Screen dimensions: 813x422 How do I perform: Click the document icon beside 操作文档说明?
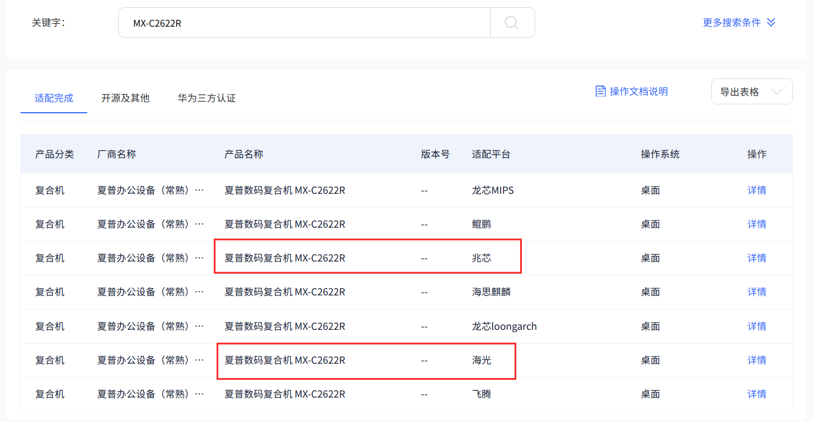[601, 91]
